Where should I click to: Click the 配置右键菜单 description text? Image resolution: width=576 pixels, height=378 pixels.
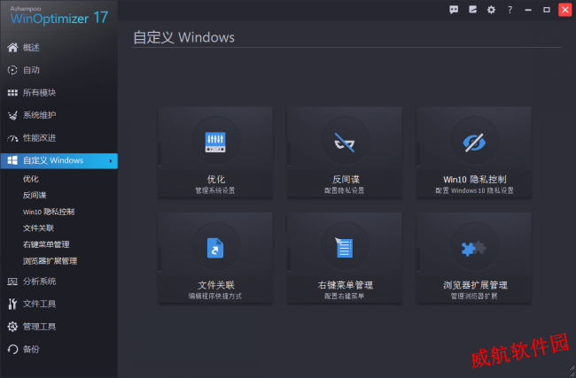click(x=344, y=297)
